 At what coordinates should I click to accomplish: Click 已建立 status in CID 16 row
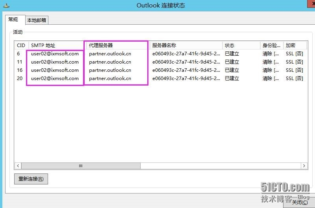coord(232,70)
